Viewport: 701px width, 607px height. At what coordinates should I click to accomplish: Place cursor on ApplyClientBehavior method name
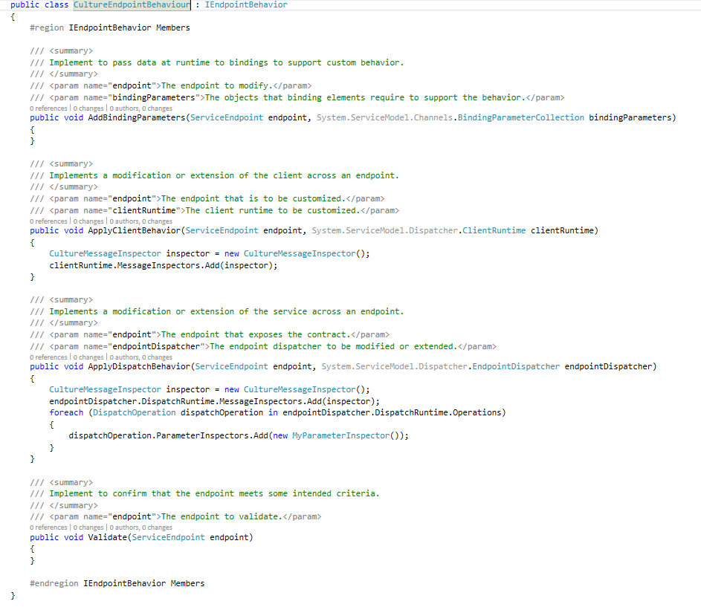click(134, 230)
